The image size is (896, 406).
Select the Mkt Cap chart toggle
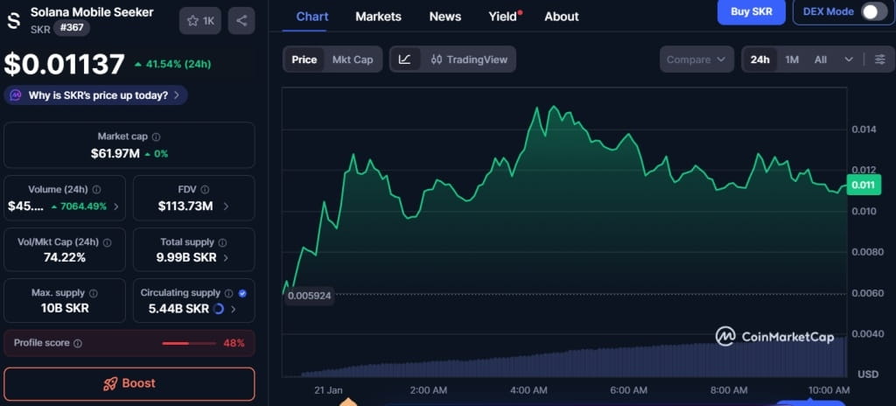click(353, 59)
